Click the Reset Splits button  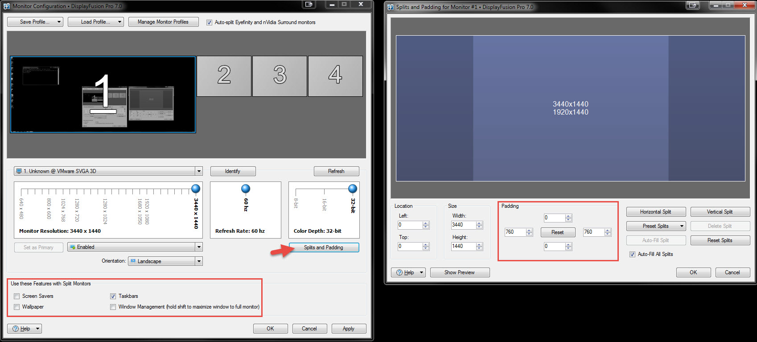pyautogui.click(x=720, y=240)
